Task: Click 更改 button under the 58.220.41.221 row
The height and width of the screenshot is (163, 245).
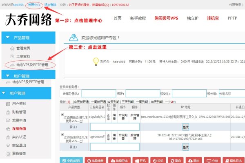Action: (x=186, y=147)
